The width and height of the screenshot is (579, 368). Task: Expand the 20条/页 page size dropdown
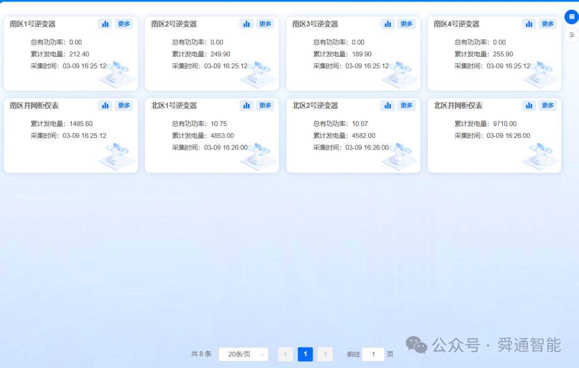[x=243, y=354]
